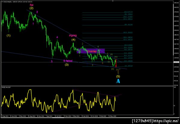Select the pink 'zigzag' label

coord(73,35)
